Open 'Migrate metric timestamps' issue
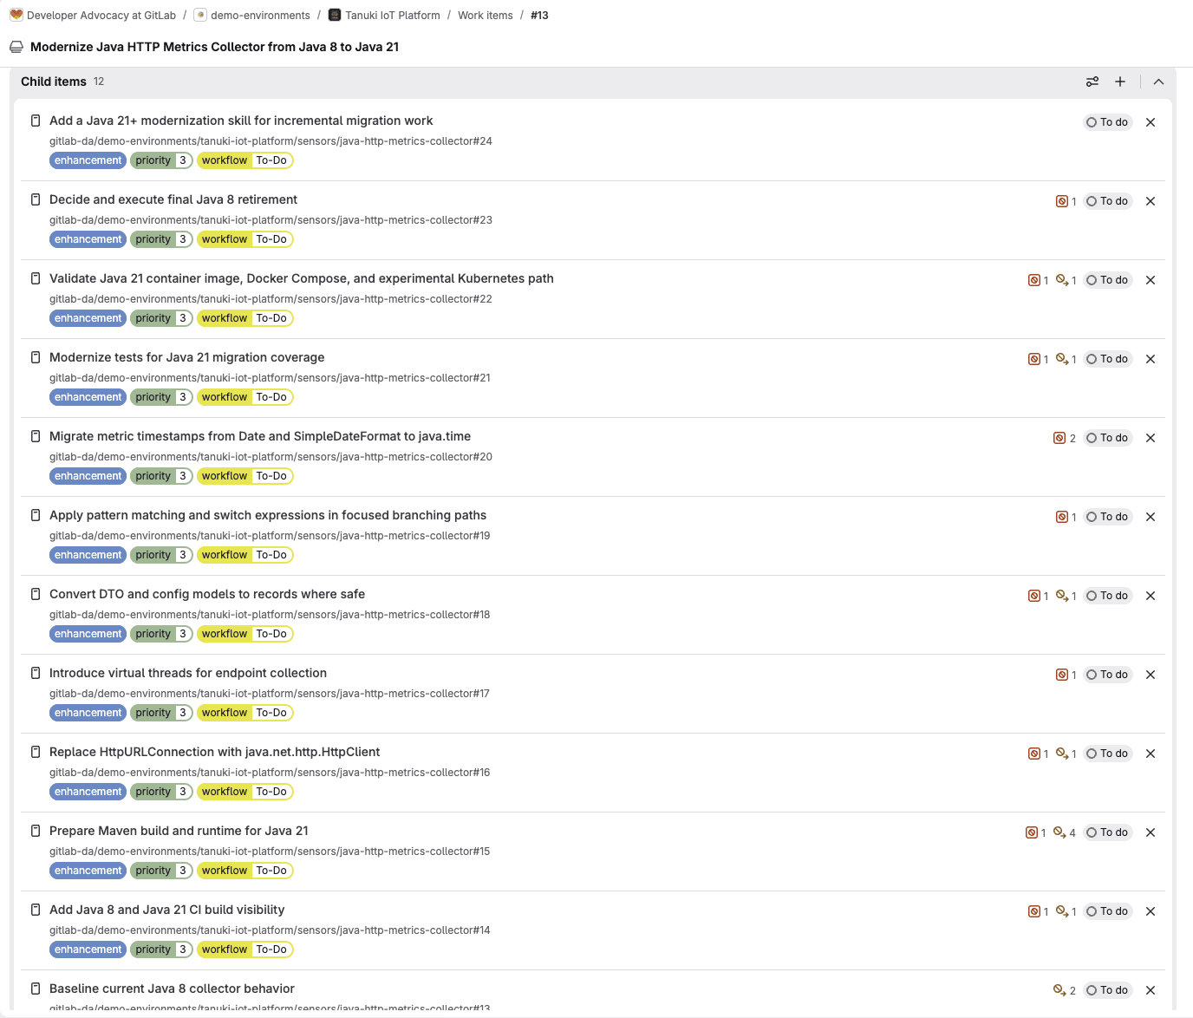The width and height of the screenshot is (1193, 1018). [260, 436]
